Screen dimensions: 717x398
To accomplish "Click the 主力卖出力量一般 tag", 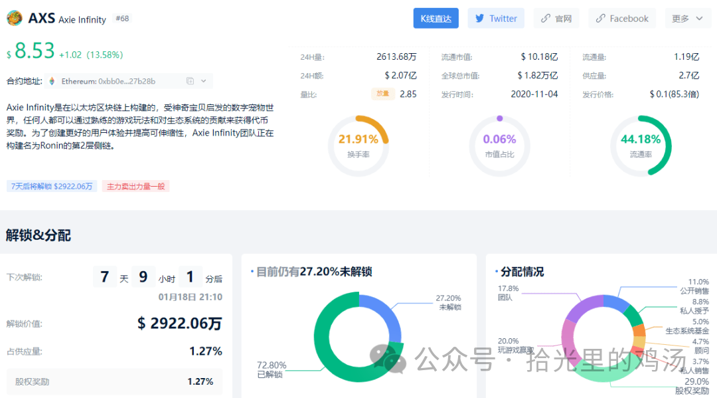I will pyautogui.click(x=136, y=186).
